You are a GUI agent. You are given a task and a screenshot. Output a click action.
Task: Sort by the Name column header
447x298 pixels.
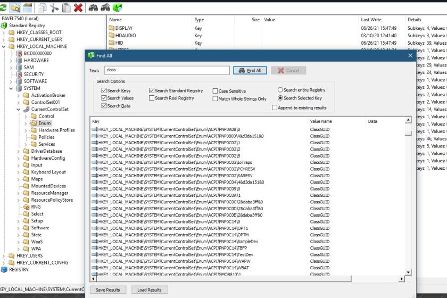(x=150, y=20)
